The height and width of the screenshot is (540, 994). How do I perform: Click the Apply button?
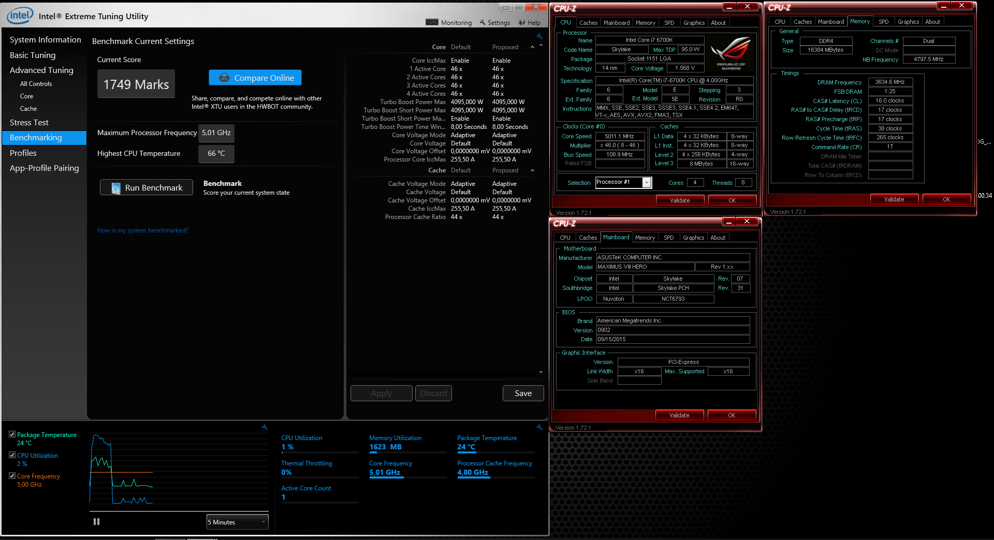[x=382, y=393]
